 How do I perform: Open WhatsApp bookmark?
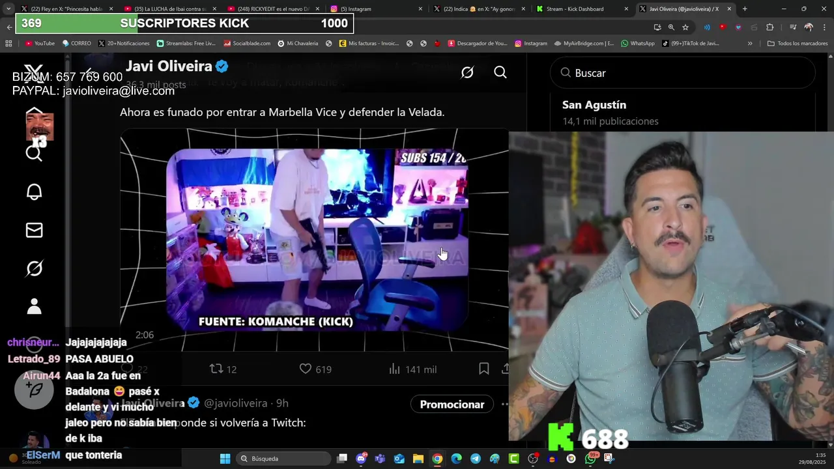(x=638, y=44)
